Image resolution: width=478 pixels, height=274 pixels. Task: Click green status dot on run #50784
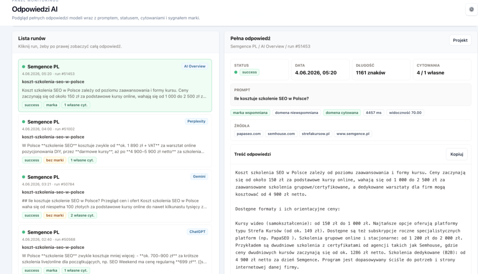(23, 177)
